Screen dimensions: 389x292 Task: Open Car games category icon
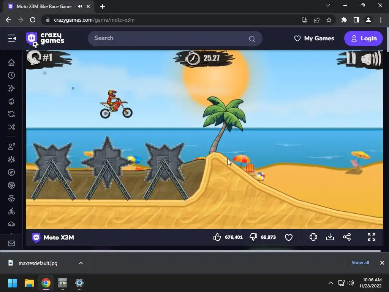click(x=11, y=224)
